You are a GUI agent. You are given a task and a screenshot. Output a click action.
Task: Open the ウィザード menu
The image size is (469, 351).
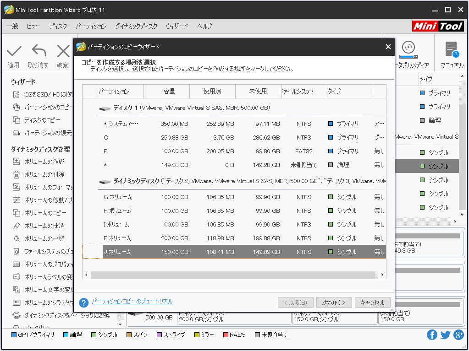[x=177, y=26]
